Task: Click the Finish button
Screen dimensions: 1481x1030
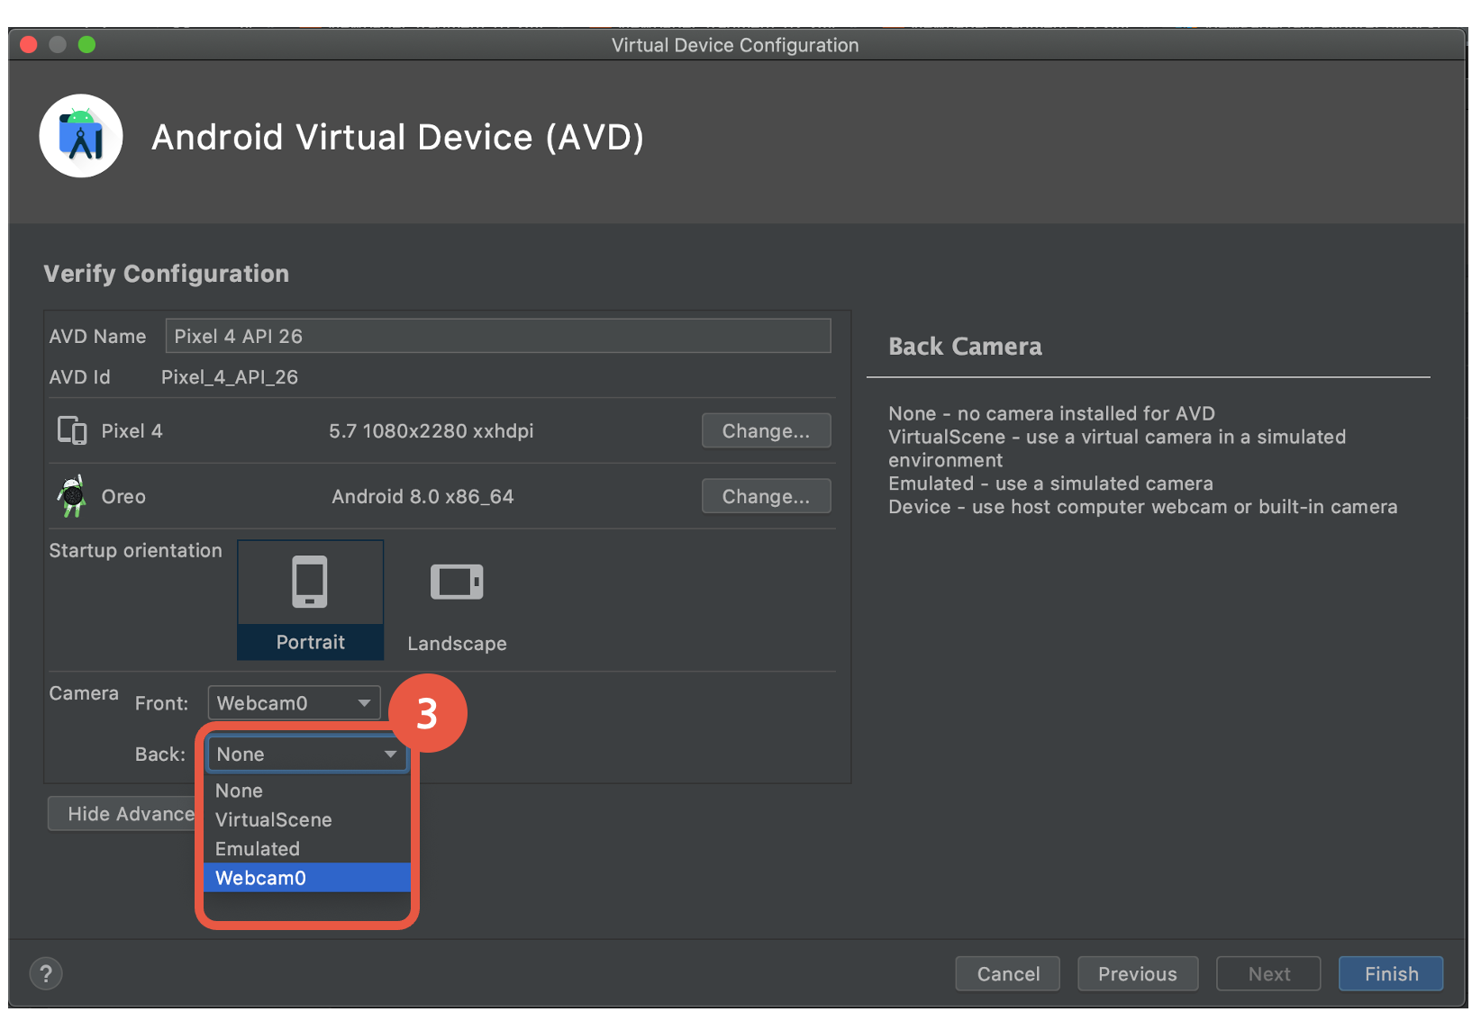Action: (x=1391, y=974)
